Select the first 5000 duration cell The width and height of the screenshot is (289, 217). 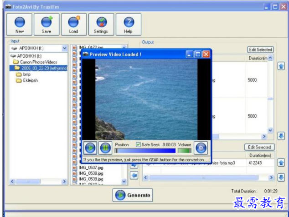[252, 80]
